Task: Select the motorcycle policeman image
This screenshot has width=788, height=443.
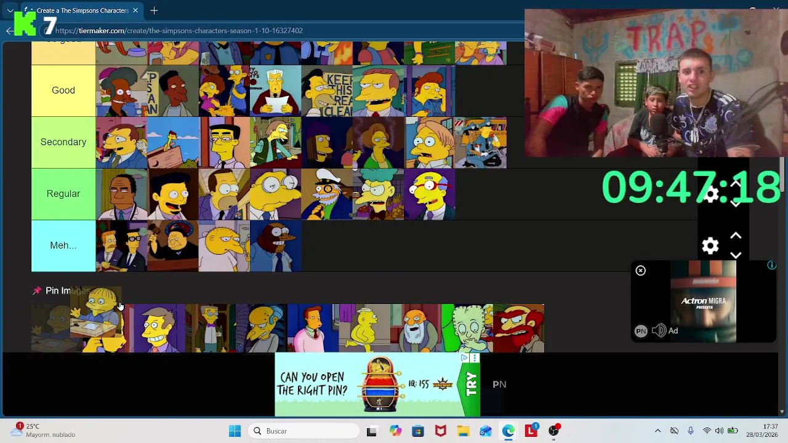Action: [481, 142]
